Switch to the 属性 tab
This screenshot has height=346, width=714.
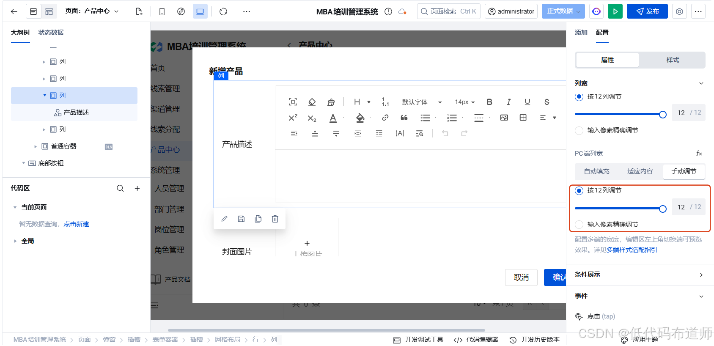607,60
